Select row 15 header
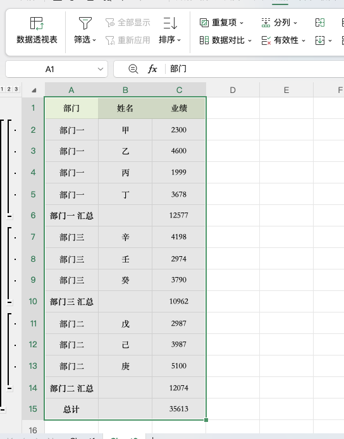 (x=33, y=409)
